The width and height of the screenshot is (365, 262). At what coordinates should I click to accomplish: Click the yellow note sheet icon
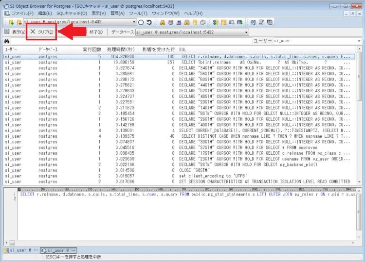[223, 22]
